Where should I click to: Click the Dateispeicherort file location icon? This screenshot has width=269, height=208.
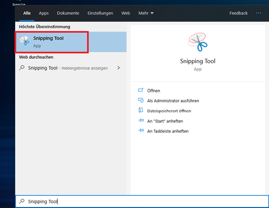pyautogui.click(x=141, y=110)
